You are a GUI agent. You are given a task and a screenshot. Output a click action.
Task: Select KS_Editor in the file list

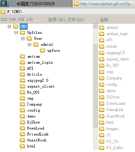115,148
